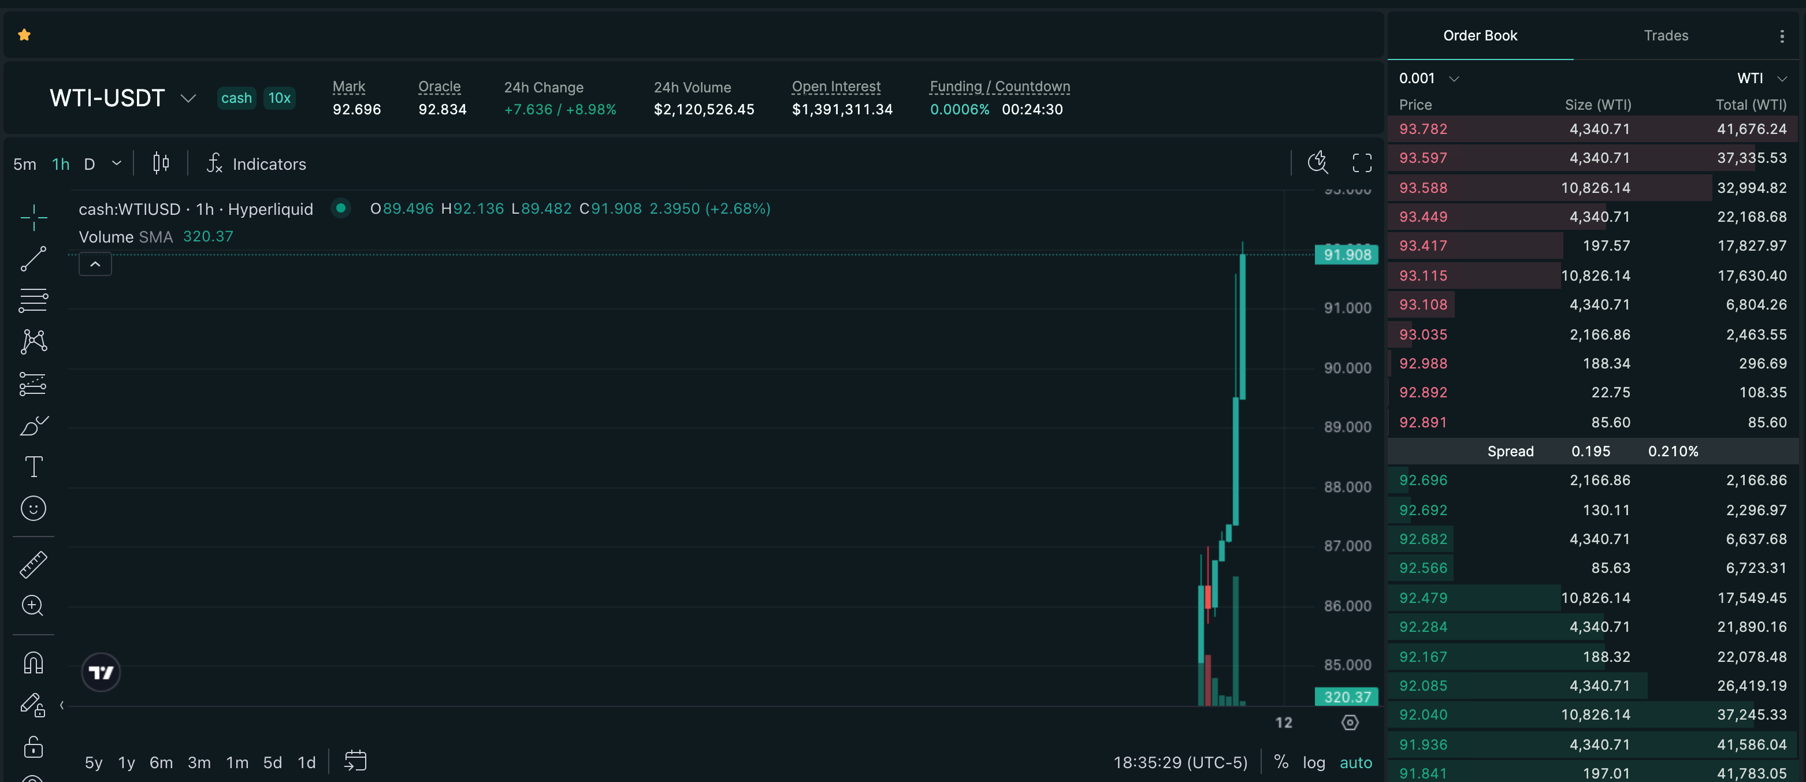Open the Indicators menu
This screenshot has width=1806, height=782.
[x=257, y=164]
